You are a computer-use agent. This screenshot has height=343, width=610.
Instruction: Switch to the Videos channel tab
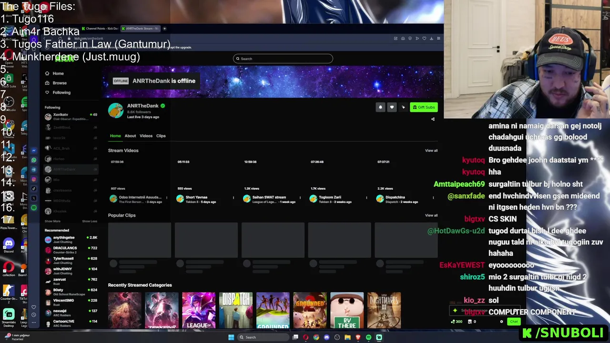(x=146, y=136)
